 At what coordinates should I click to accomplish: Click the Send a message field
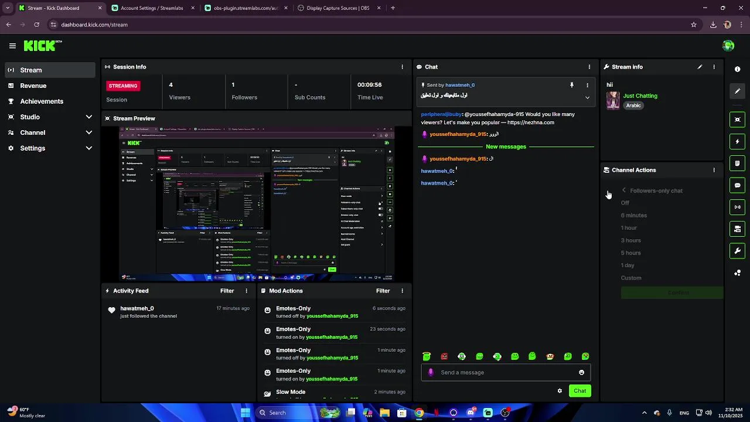[x=506, y=372]
